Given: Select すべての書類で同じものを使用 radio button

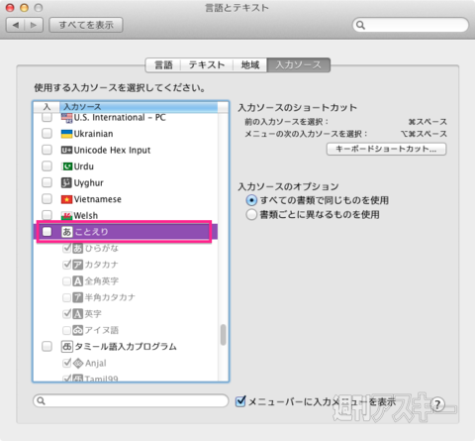Looking at the screenshot, I should coord(251,200).
